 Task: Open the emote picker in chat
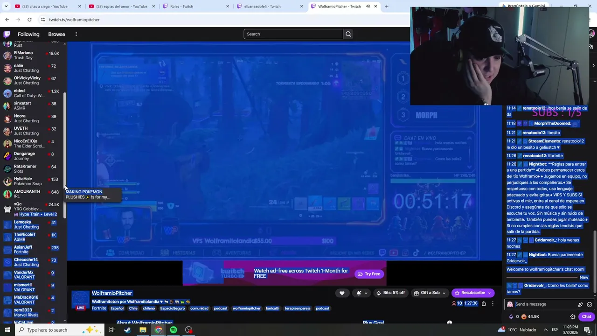click(590, 304)
